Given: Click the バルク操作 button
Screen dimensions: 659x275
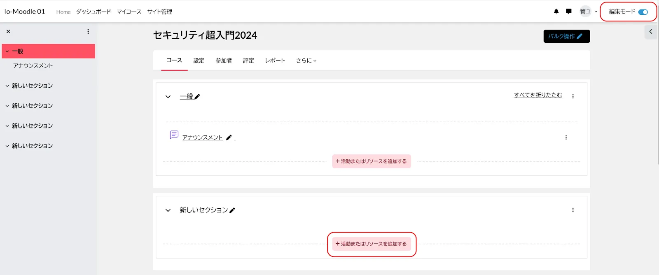Looking at the screenshot, I should 566,36.
